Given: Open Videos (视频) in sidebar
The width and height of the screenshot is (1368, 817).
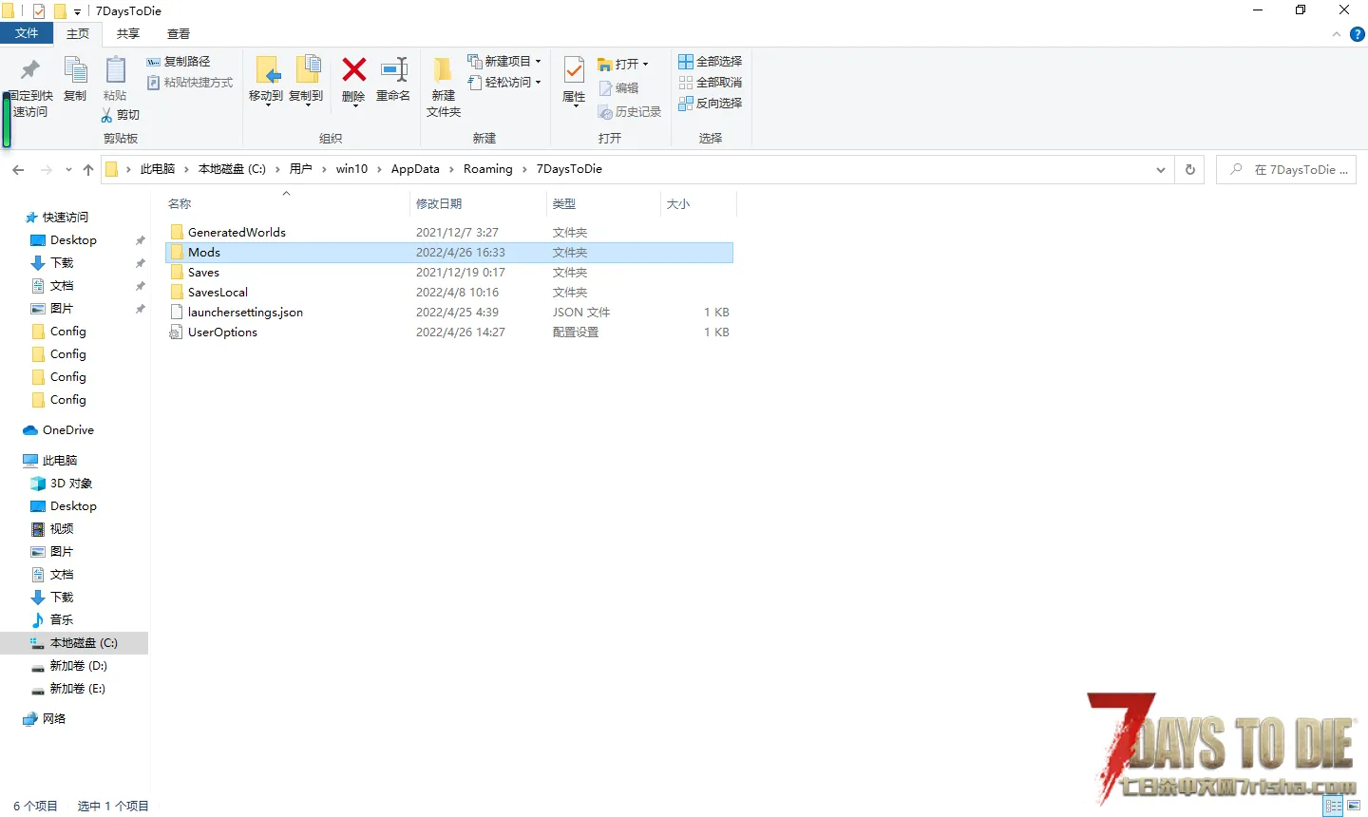Looking at the screenshot, I should 52,529.
